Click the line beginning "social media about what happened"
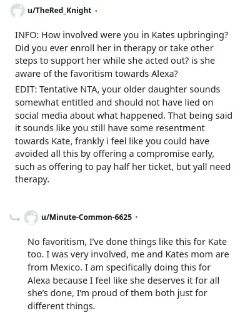 tap(124, 116)
